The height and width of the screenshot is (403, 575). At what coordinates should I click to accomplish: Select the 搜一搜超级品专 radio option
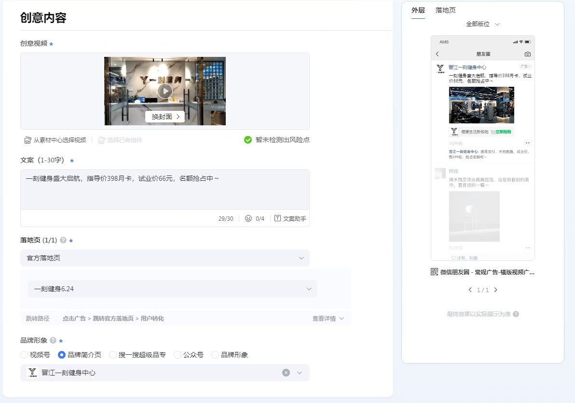[x=113, y=355]
